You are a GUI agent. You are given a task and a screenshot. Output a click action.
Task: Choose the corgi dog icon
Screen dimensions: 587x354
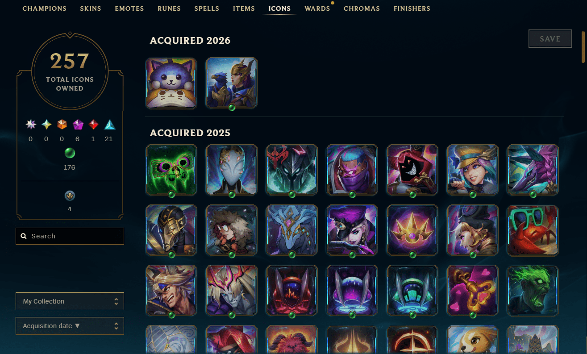point(473,340)
